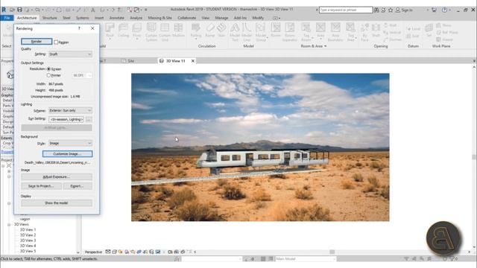Open the Sun Setting dropdown
Viewport: 477px width, 268px height.
[66, 119]
